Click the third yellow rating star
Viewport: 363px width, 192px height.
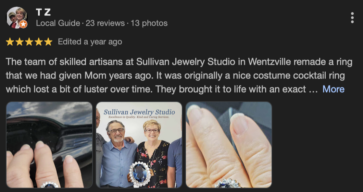tap(29, 42)
